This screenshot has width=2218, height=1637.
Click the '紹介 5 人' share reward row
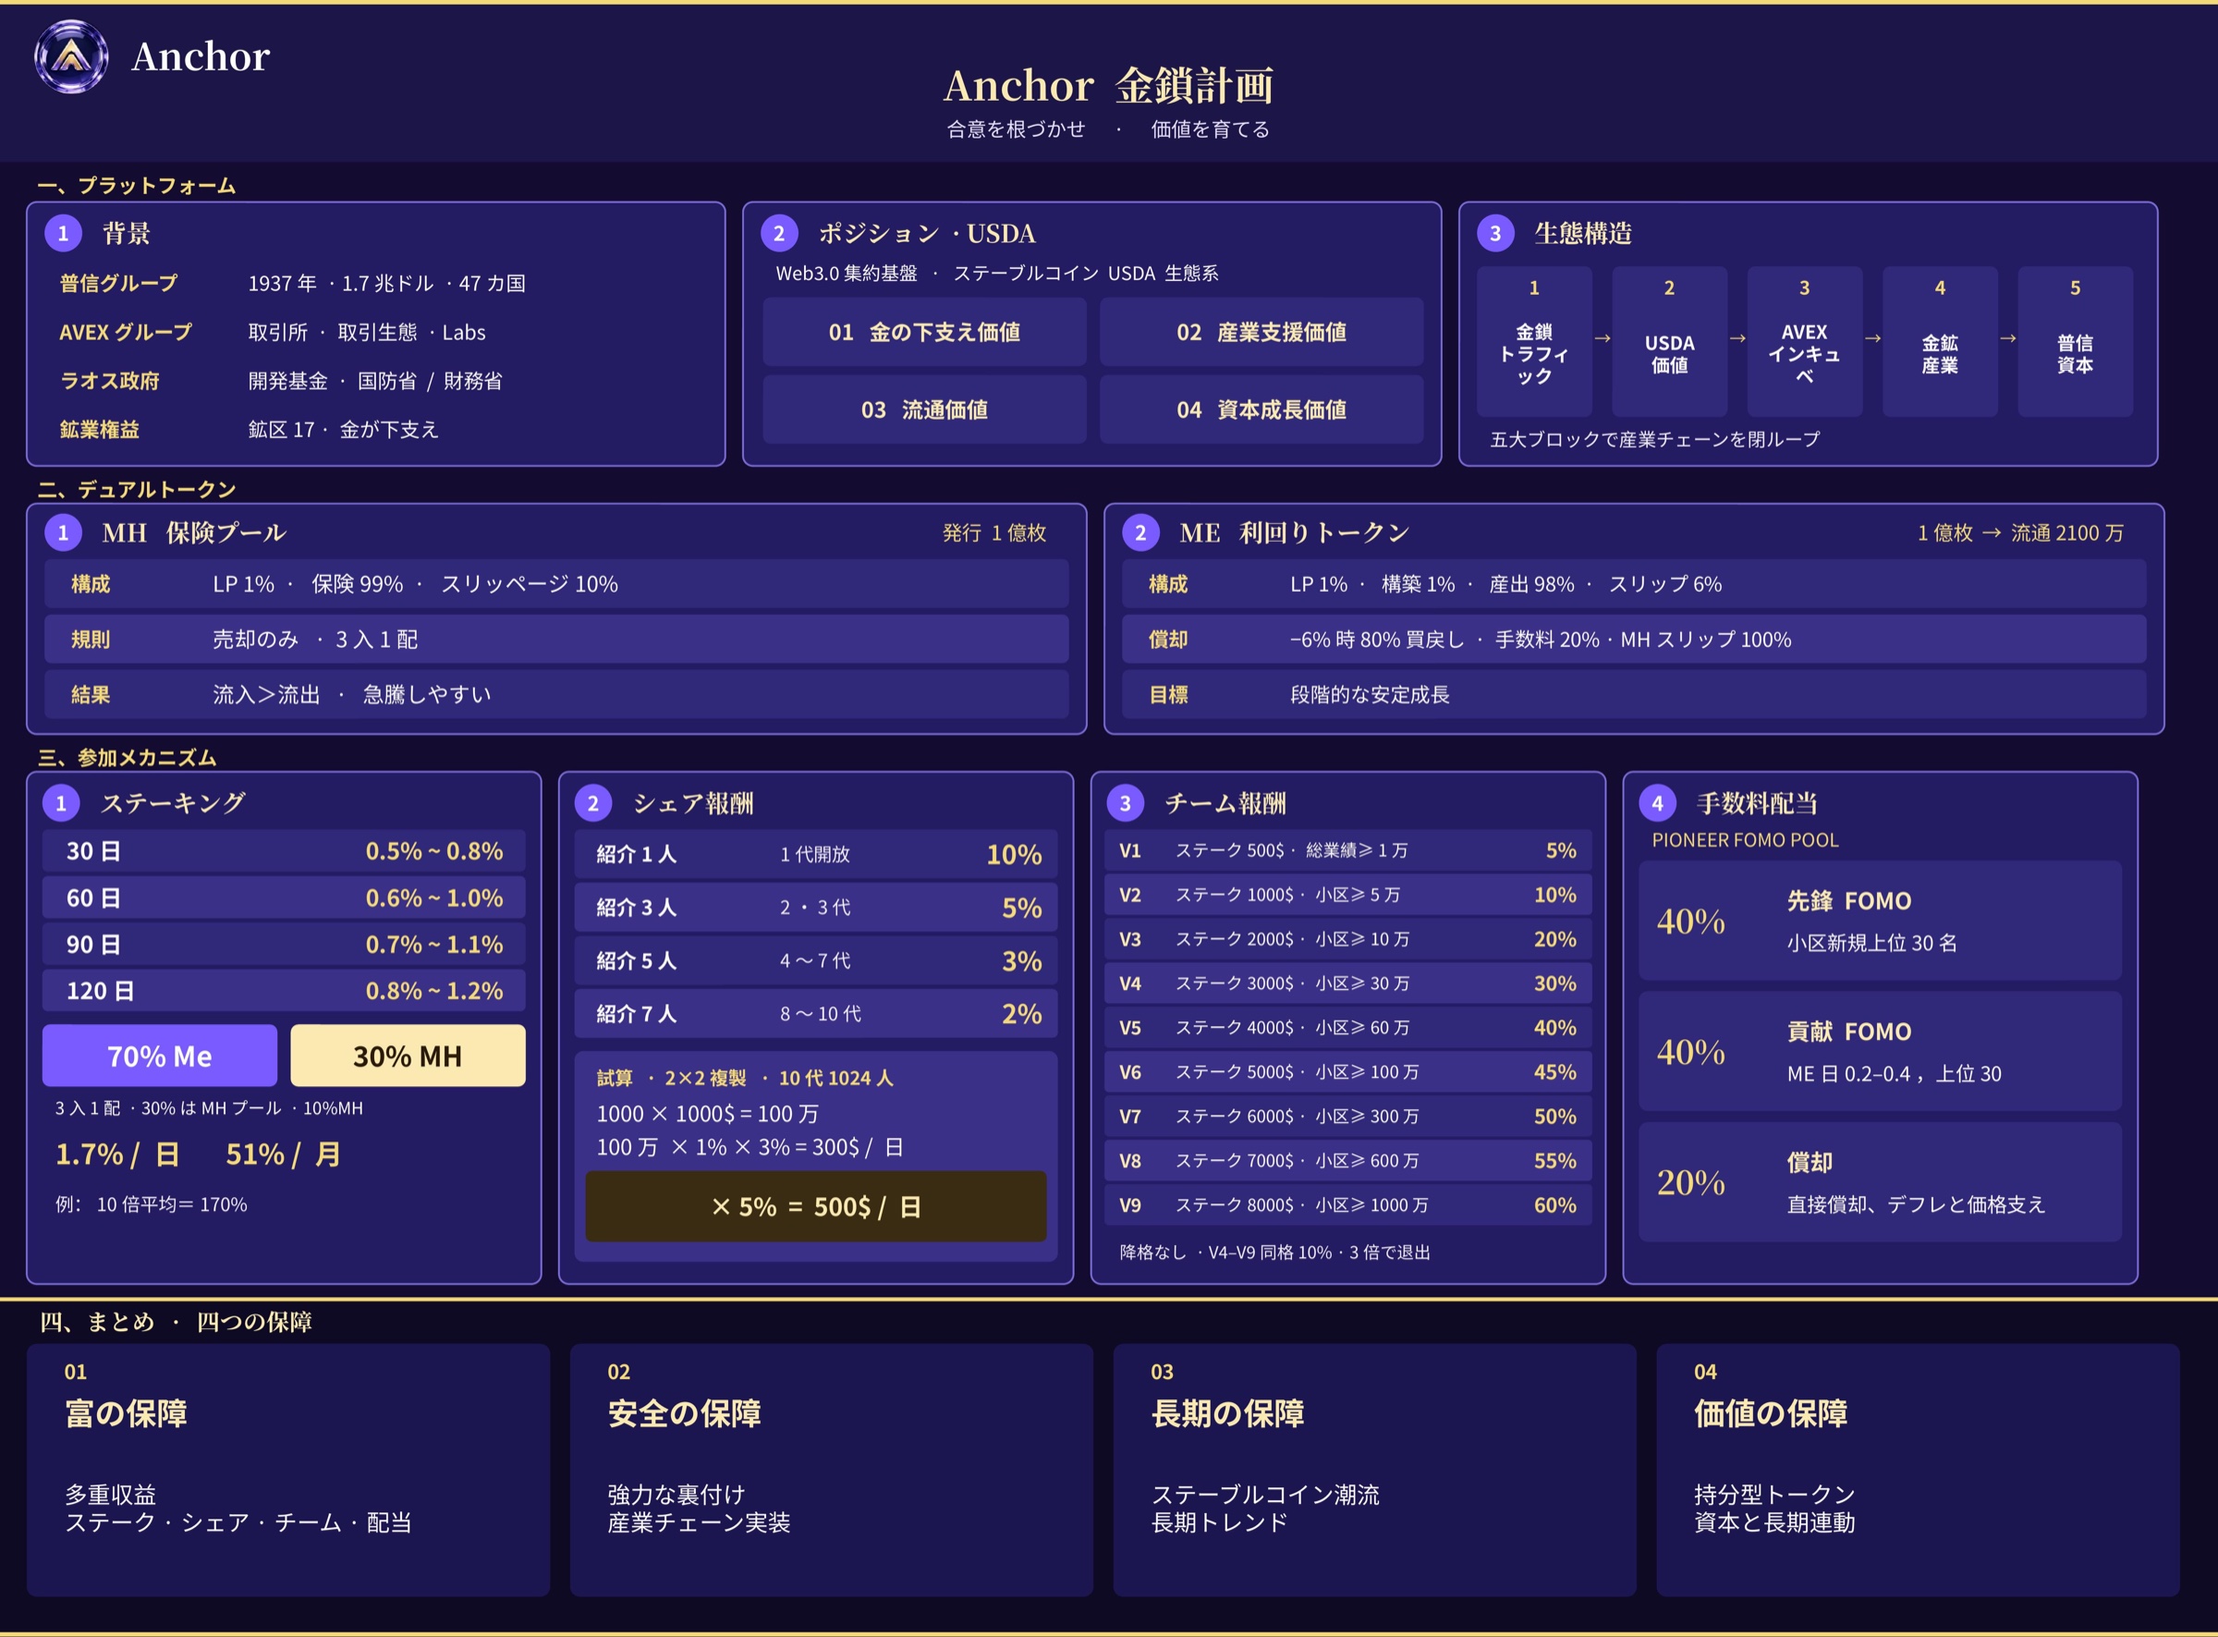815,960
